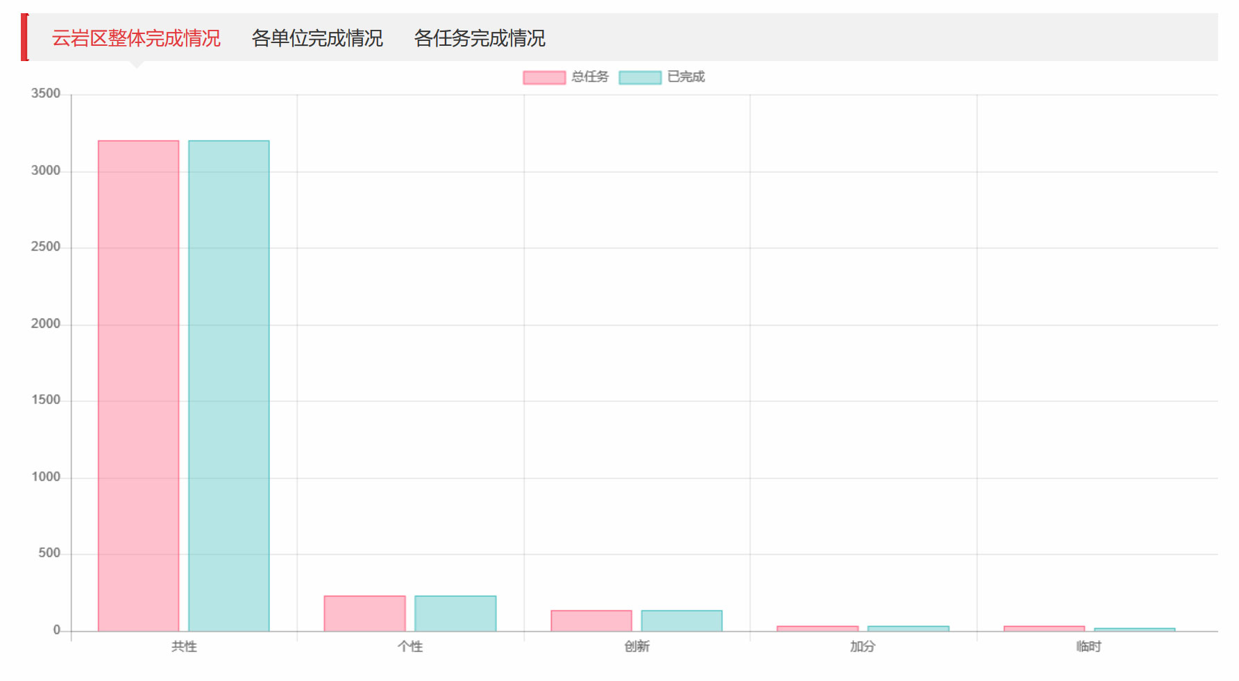The image size is (1239, 681).
Task: Click the 已完成 legend label
Action: [686, 77]
